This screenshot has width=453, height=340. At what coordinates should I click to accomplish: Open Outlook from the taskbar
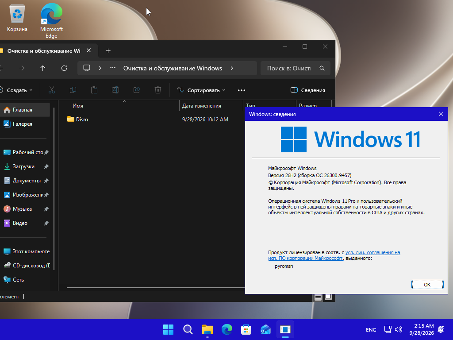point(265,329)
